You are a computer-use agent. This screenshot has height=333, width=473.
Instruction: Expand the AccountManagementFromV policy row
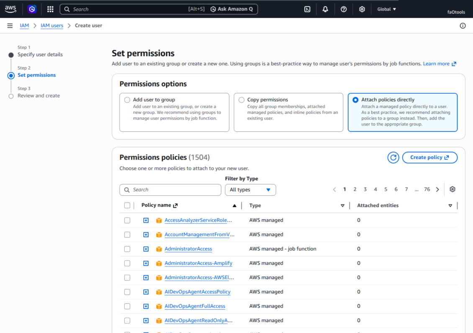[x=146, y=234]
